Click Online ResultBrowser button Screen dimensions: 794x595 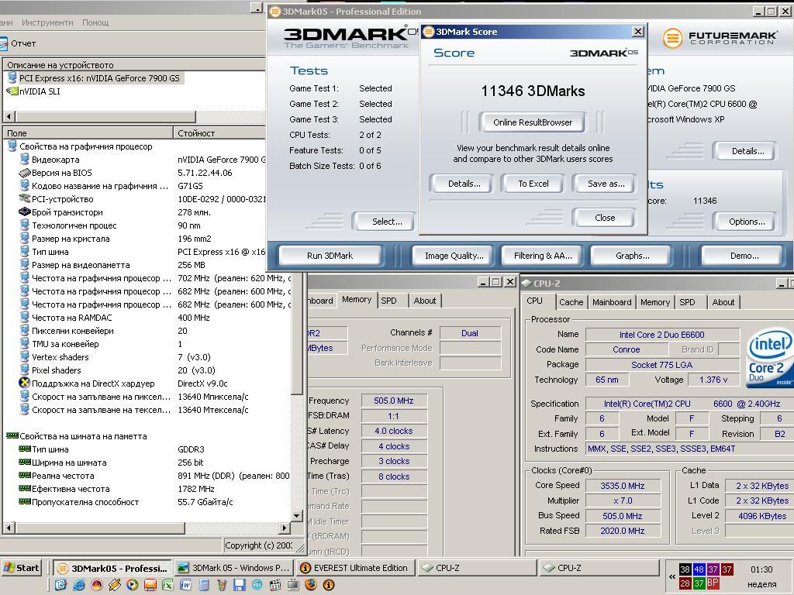532,122
